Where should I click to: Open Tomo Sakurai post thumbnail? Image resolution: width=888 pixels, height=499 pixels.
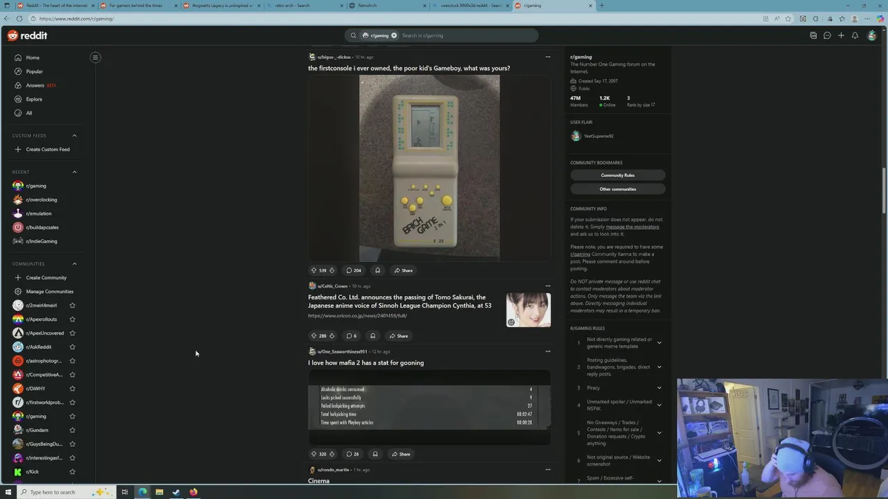pos(529,310)
